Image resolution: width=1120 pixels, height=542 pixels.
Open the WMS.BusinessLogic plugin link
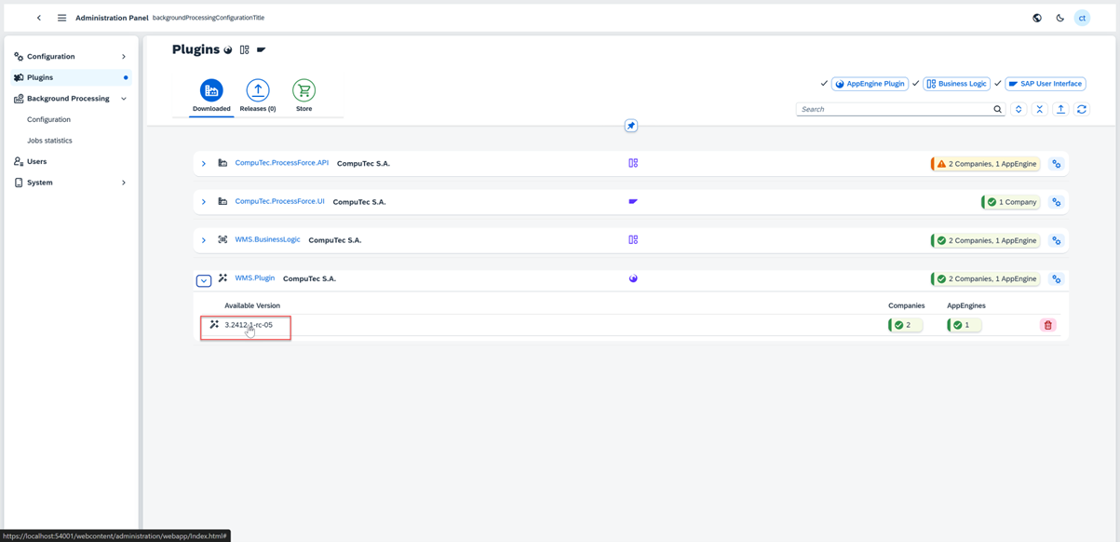[267, 239]
